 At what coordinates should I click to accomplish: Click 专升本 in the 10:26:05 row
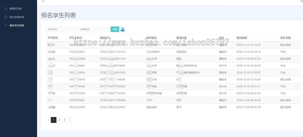223,66
